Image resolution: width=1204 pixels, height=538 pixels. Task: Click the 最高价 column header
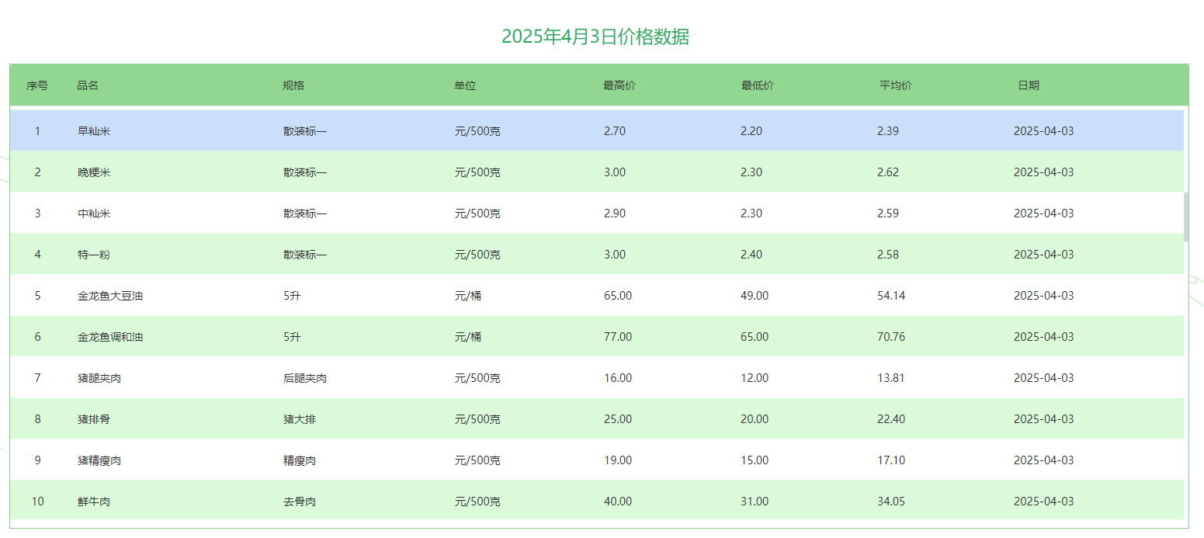pyautogui.click(x=619, y=85)
